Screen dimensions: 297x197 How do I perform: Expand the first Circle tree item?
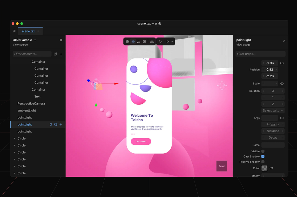coord(14,139)
